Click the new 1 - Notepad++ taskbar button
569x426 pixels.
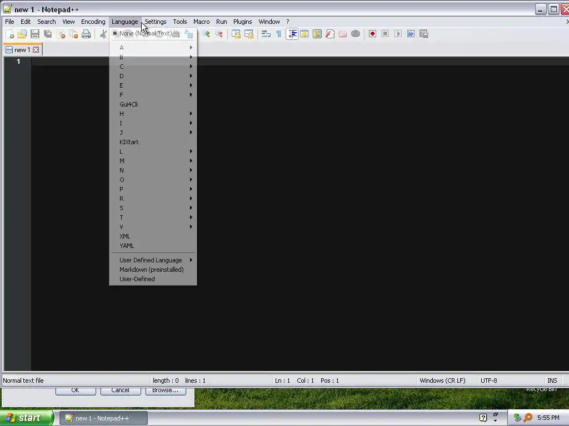tap(103, 418)
